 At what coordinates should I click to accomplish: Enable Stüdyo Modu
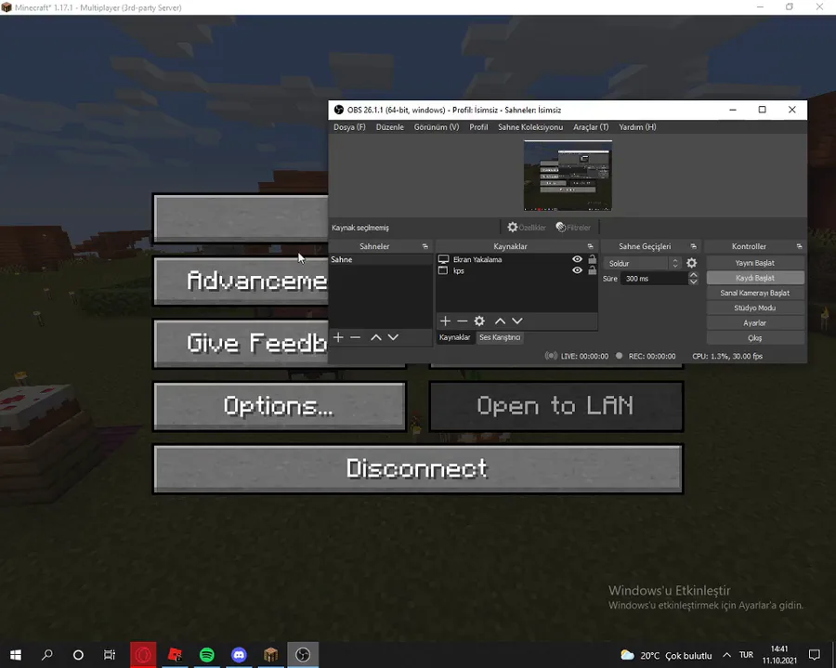755,308
